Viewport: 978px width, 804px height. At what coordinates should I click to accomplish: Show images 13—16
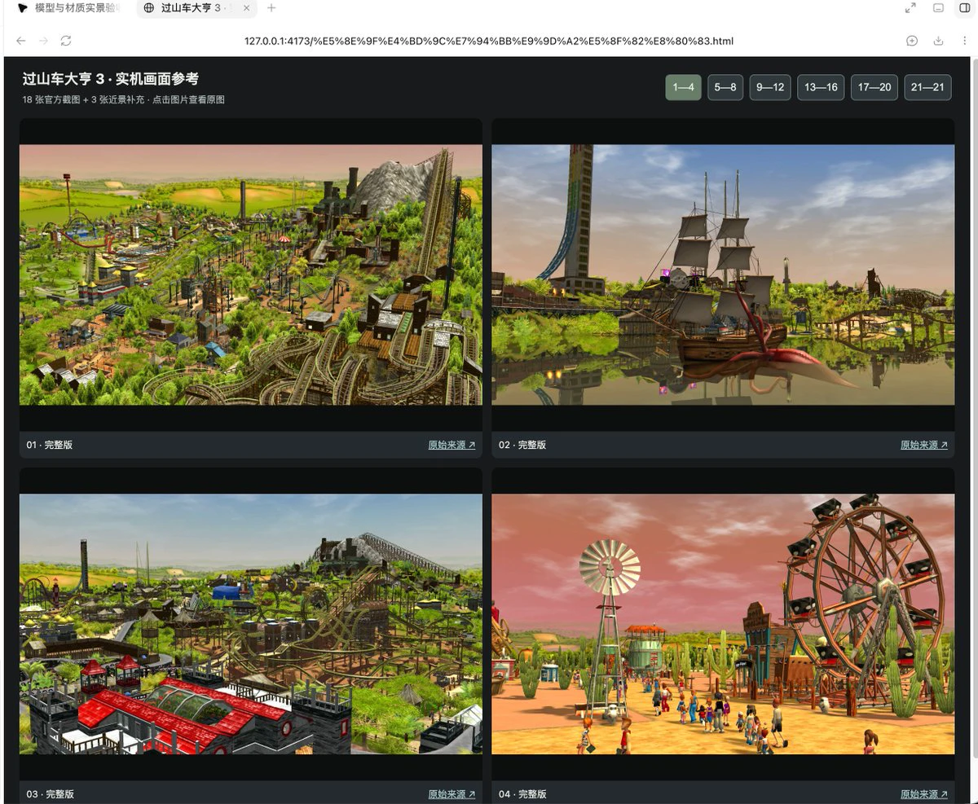pos(821,87)
